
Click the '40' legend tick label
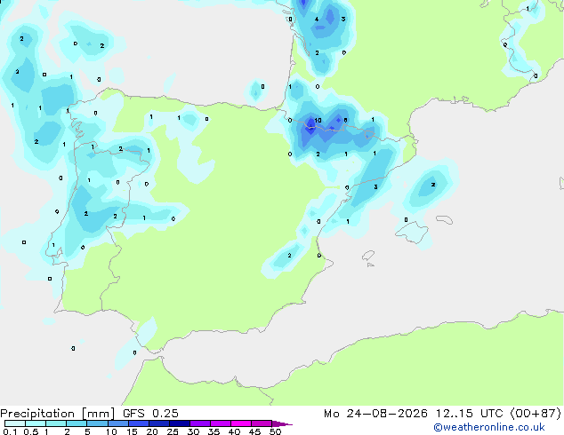point(234,431)
